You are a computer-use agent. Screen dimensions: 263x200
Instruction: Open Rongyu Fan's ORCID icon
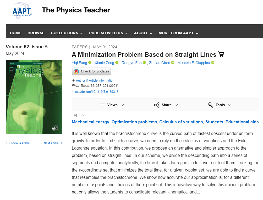[144, 63]
